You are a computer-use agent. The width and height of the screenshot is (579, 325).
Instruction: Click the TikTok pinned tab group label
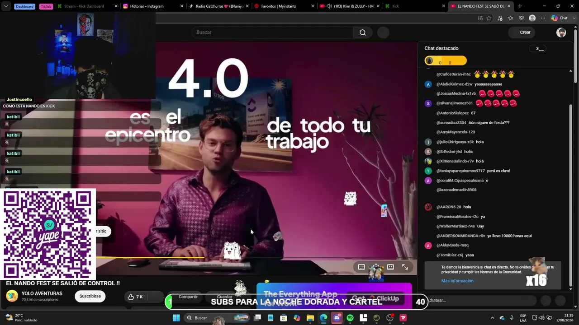tap(46, 6)
